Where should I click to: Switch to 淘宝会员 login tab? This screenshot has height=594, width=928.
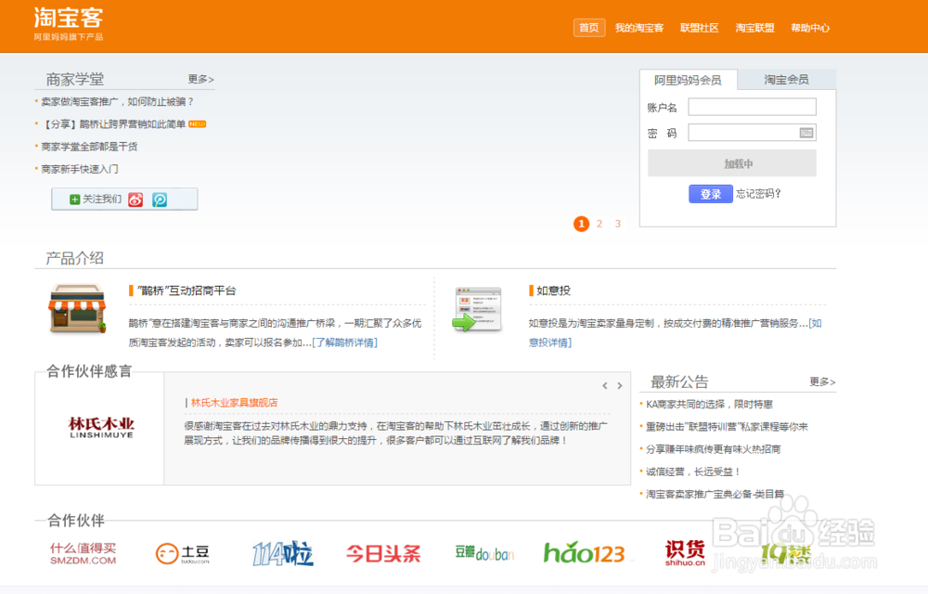787,79
